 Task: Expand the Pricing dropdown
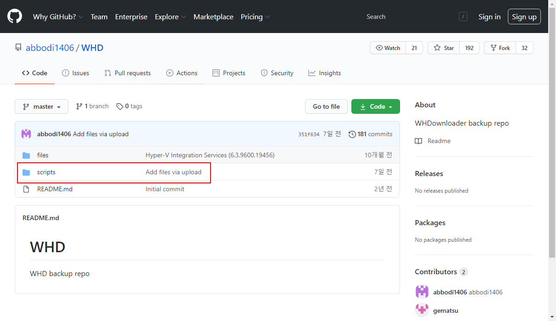click(x=255, y=17)
